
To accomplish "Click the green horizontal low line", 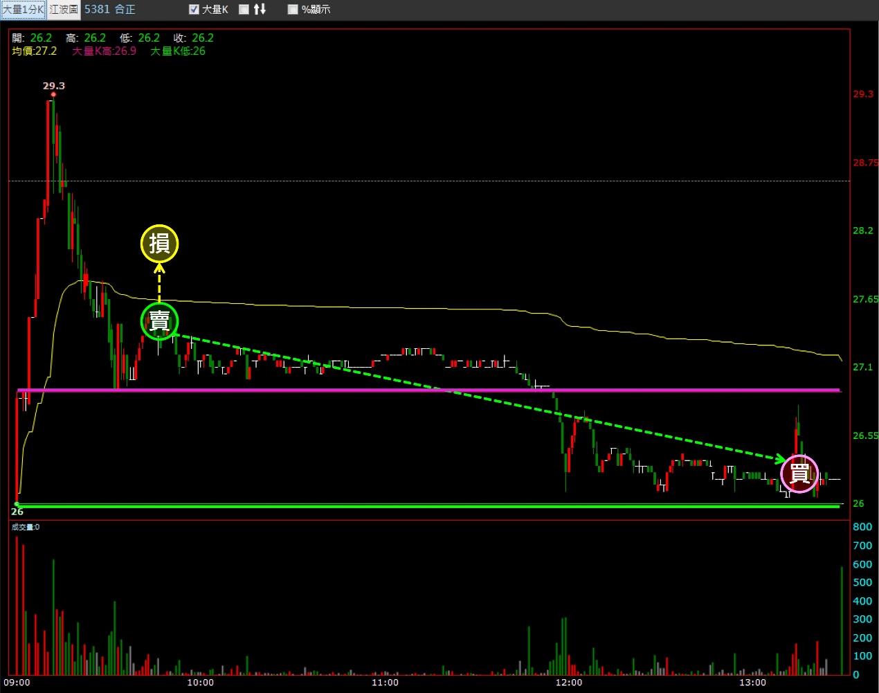I will pyautogui.click(x=428, y=505).
